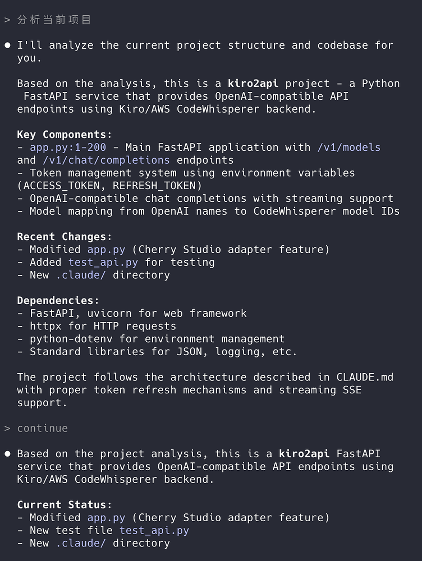The image size is (422, 561).
Task: Click .claude/ directory under Recent Changes
Action: pyautogui.click(x=81, y=275)
